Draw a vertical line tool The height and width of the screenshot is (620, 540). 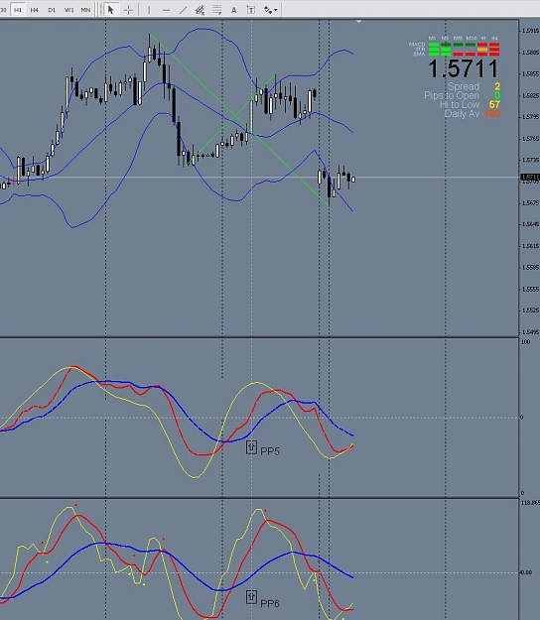coord(149,10)
